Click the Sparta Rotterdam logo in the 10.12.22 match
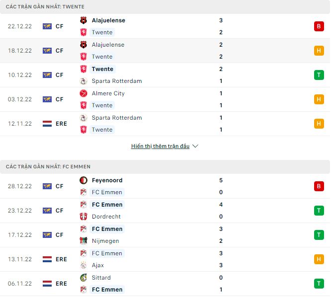331x298 pixels. coord(83,81)
